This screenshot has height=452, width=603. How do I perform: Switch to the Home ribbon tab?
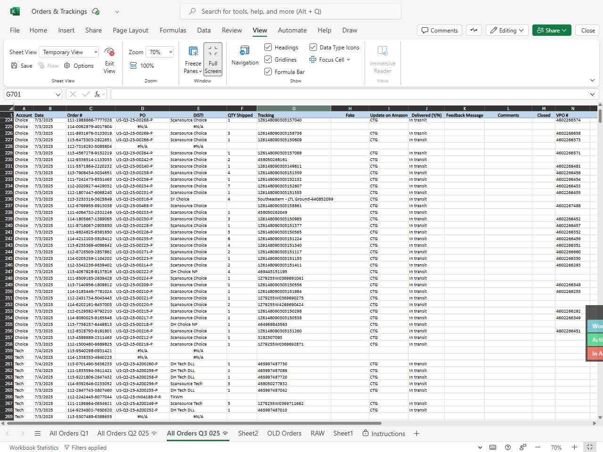38,30
